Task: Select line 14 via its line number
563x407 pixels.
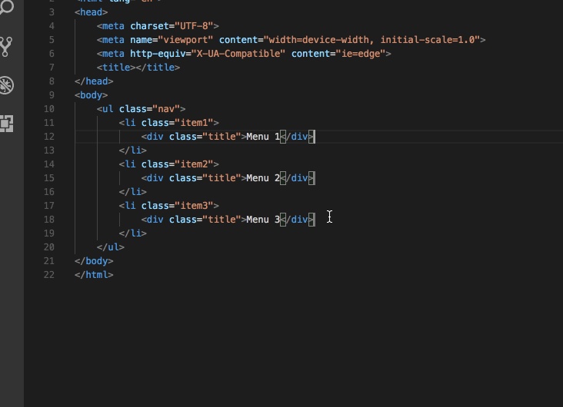Action: coord(49,164)
